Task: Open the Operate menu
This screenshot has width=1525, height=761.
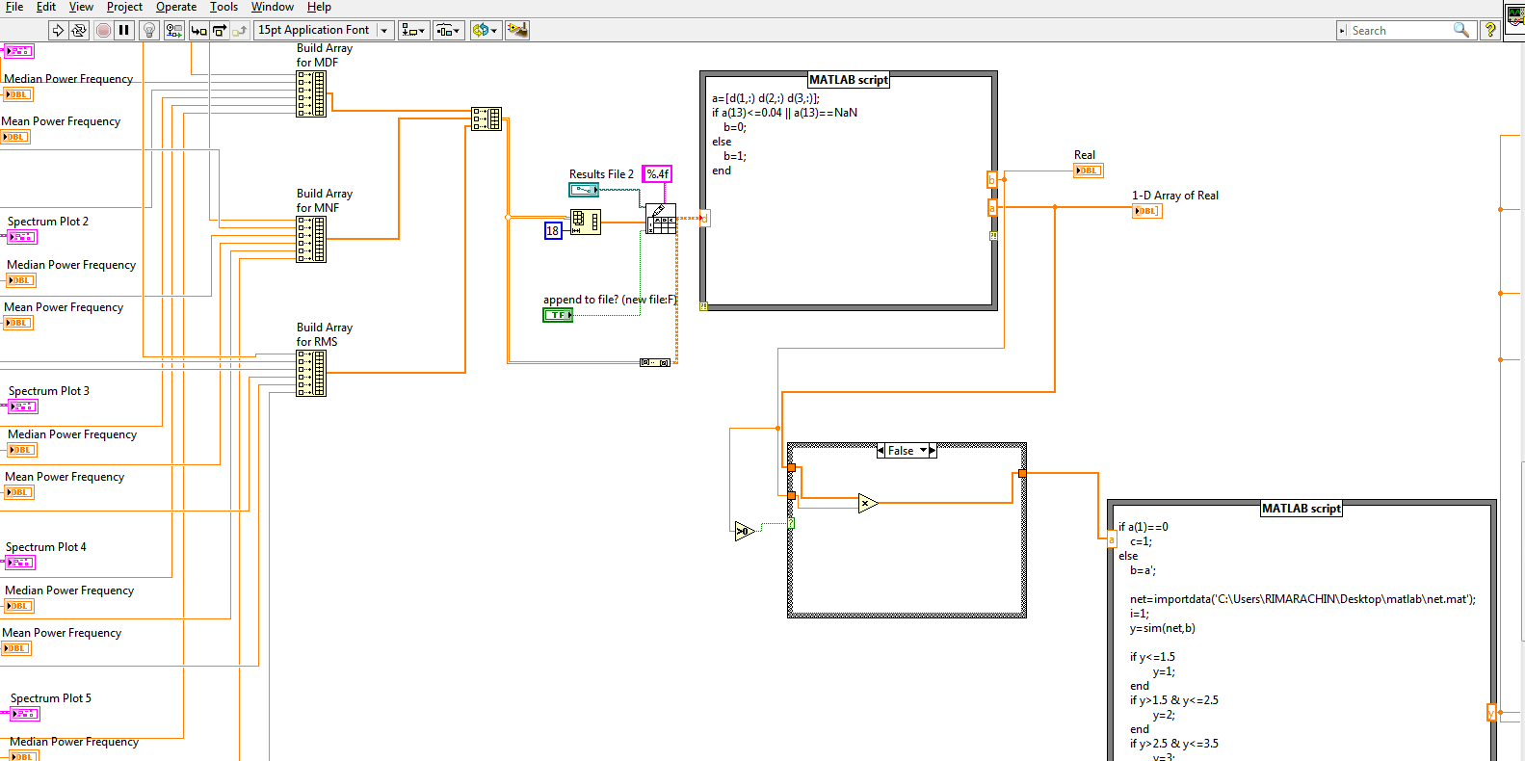Action: (x=176, y=7)
